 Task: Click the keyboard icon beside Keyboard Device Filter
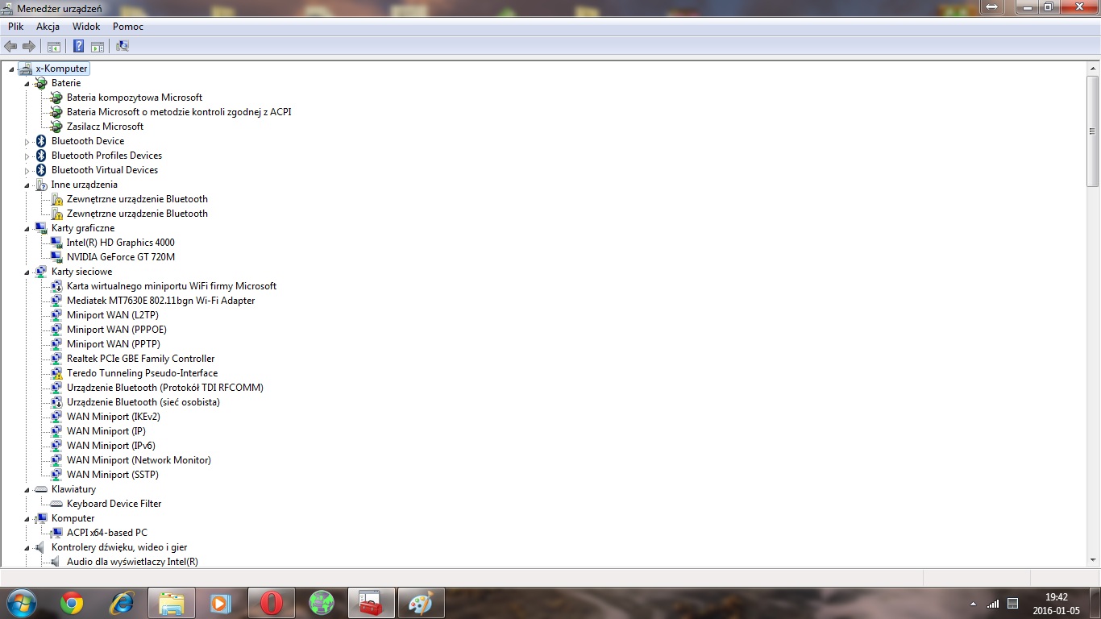click(56, 504)
